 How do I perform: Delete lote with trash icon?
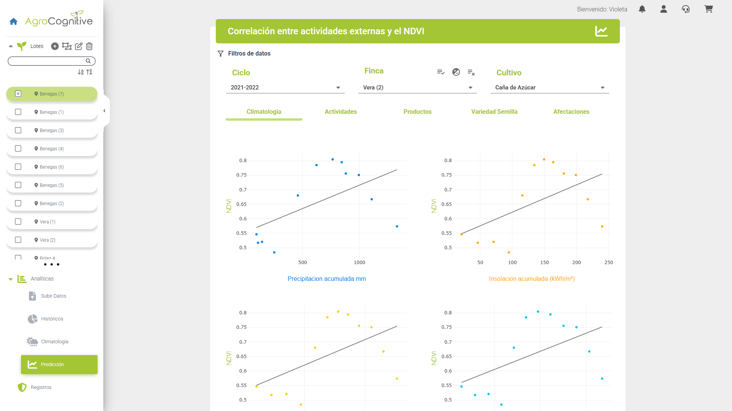[89, 46]
